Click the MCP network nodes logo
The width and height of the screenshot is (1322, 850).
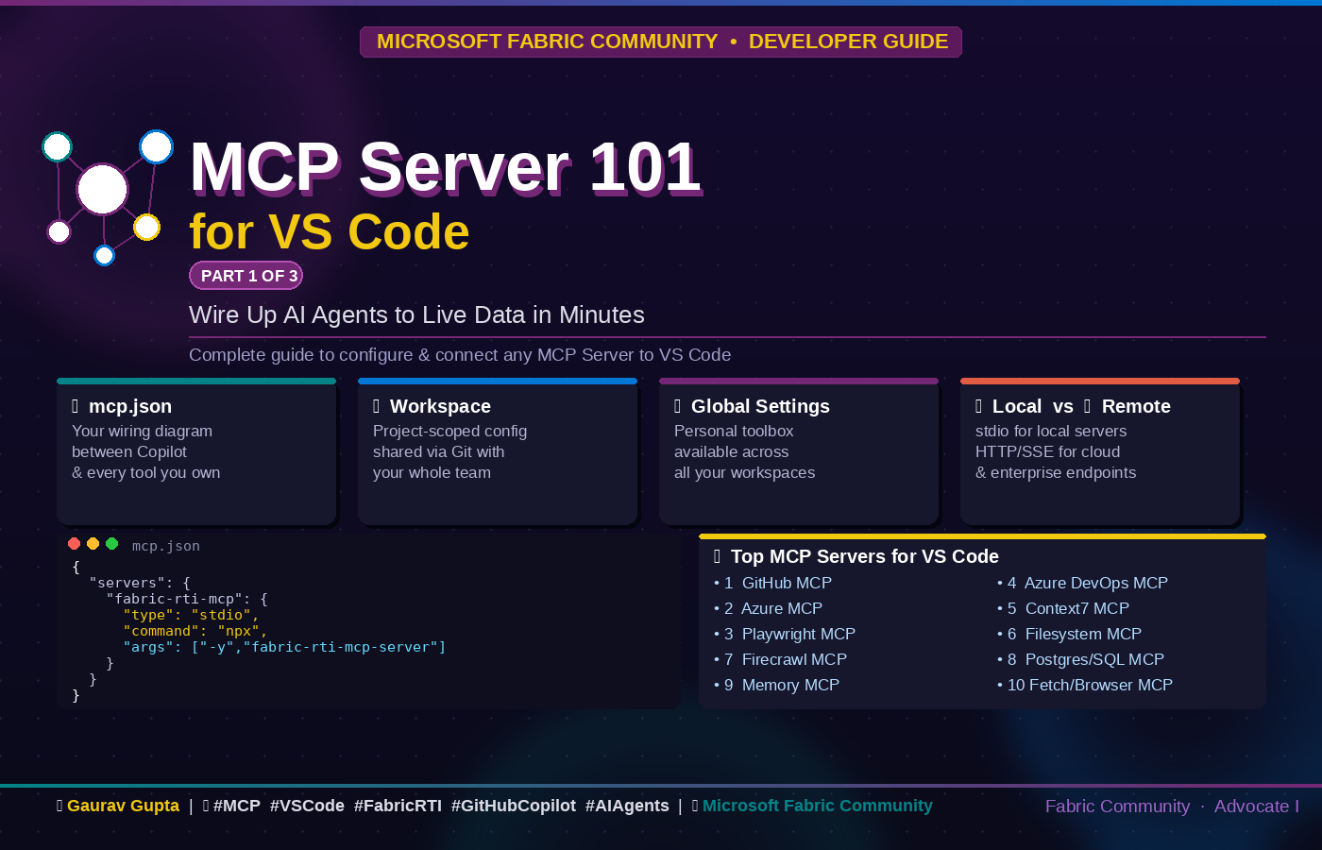[108, 198]
